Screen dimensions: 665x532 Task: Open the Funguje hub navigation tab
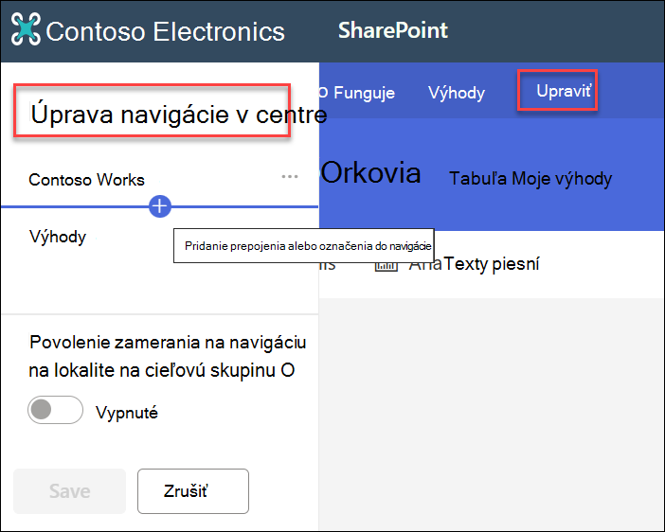(364, 93)
